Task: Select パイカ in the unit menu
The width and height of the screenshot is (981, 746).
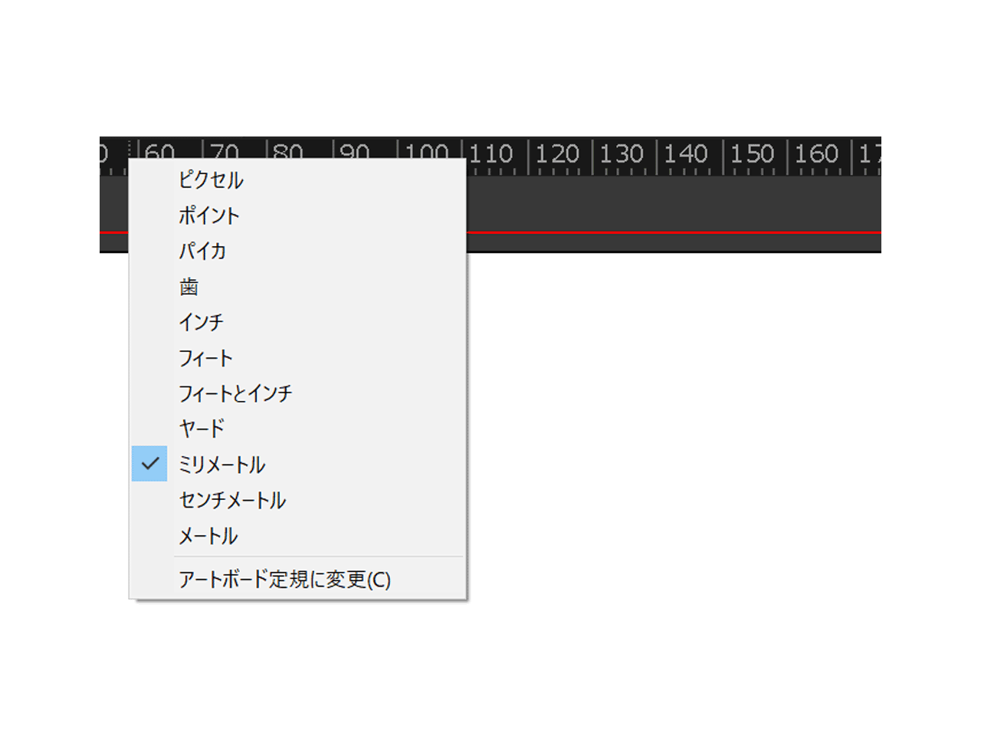Action: coord(297,251)
